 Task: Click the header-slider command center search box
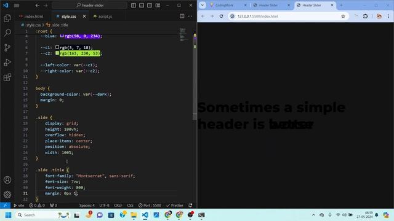[89, 6]
